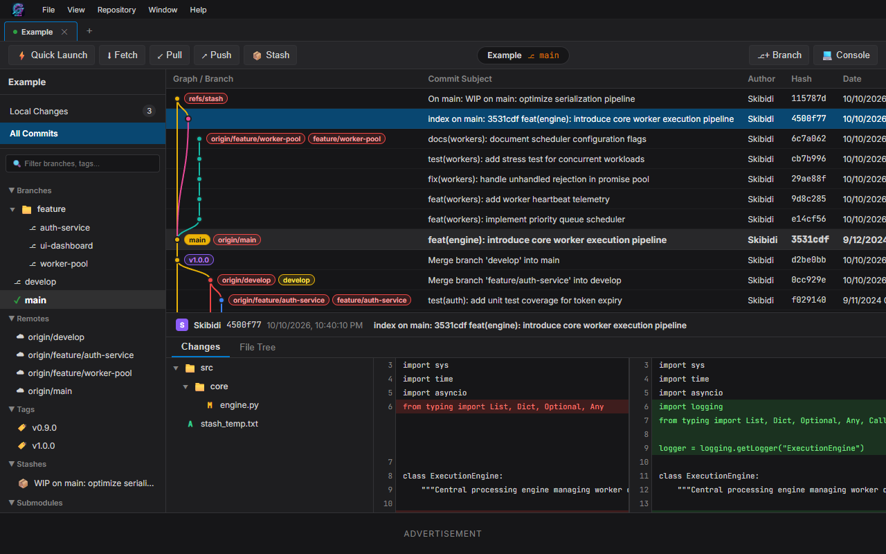Click the Pull button
The image size is (886, 554).
pyautogui.click(x=170, y=55)
